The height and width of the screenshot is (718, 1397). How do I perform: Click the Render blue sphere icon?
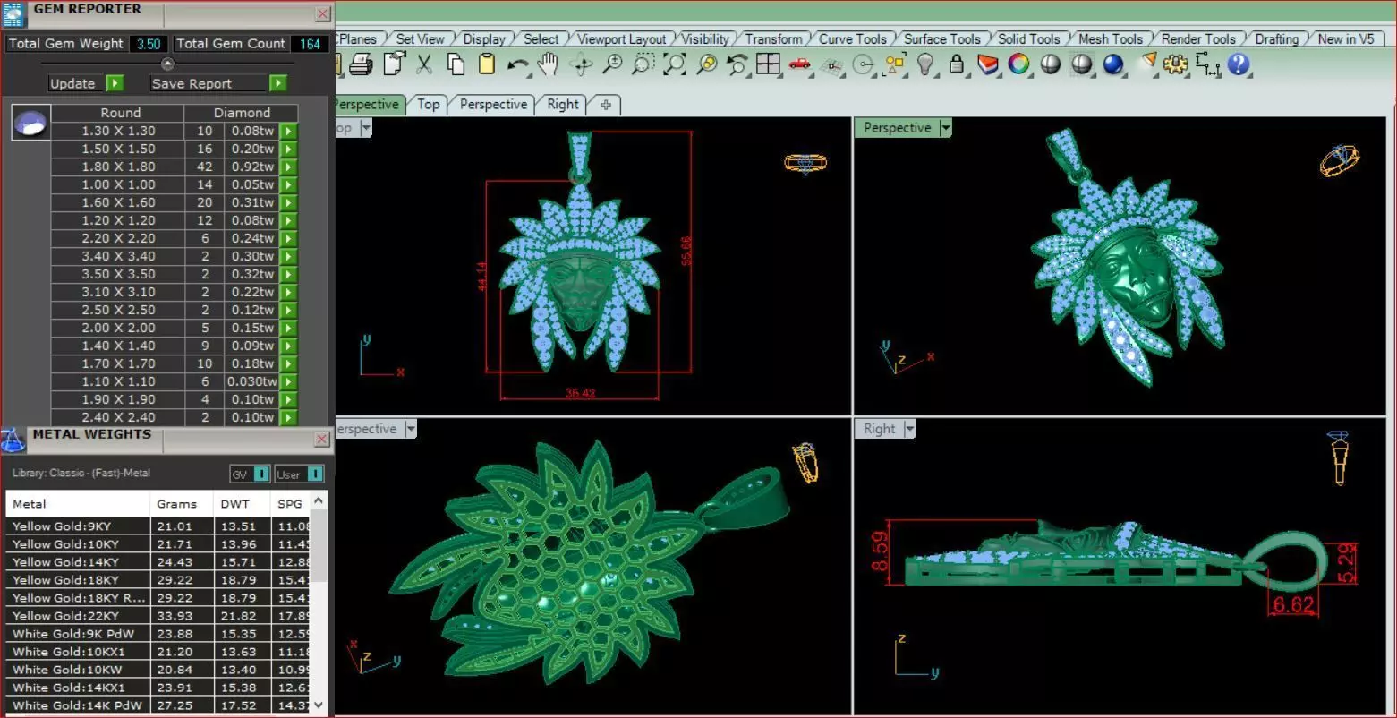pyautogui.click(x=1113, y=64)
